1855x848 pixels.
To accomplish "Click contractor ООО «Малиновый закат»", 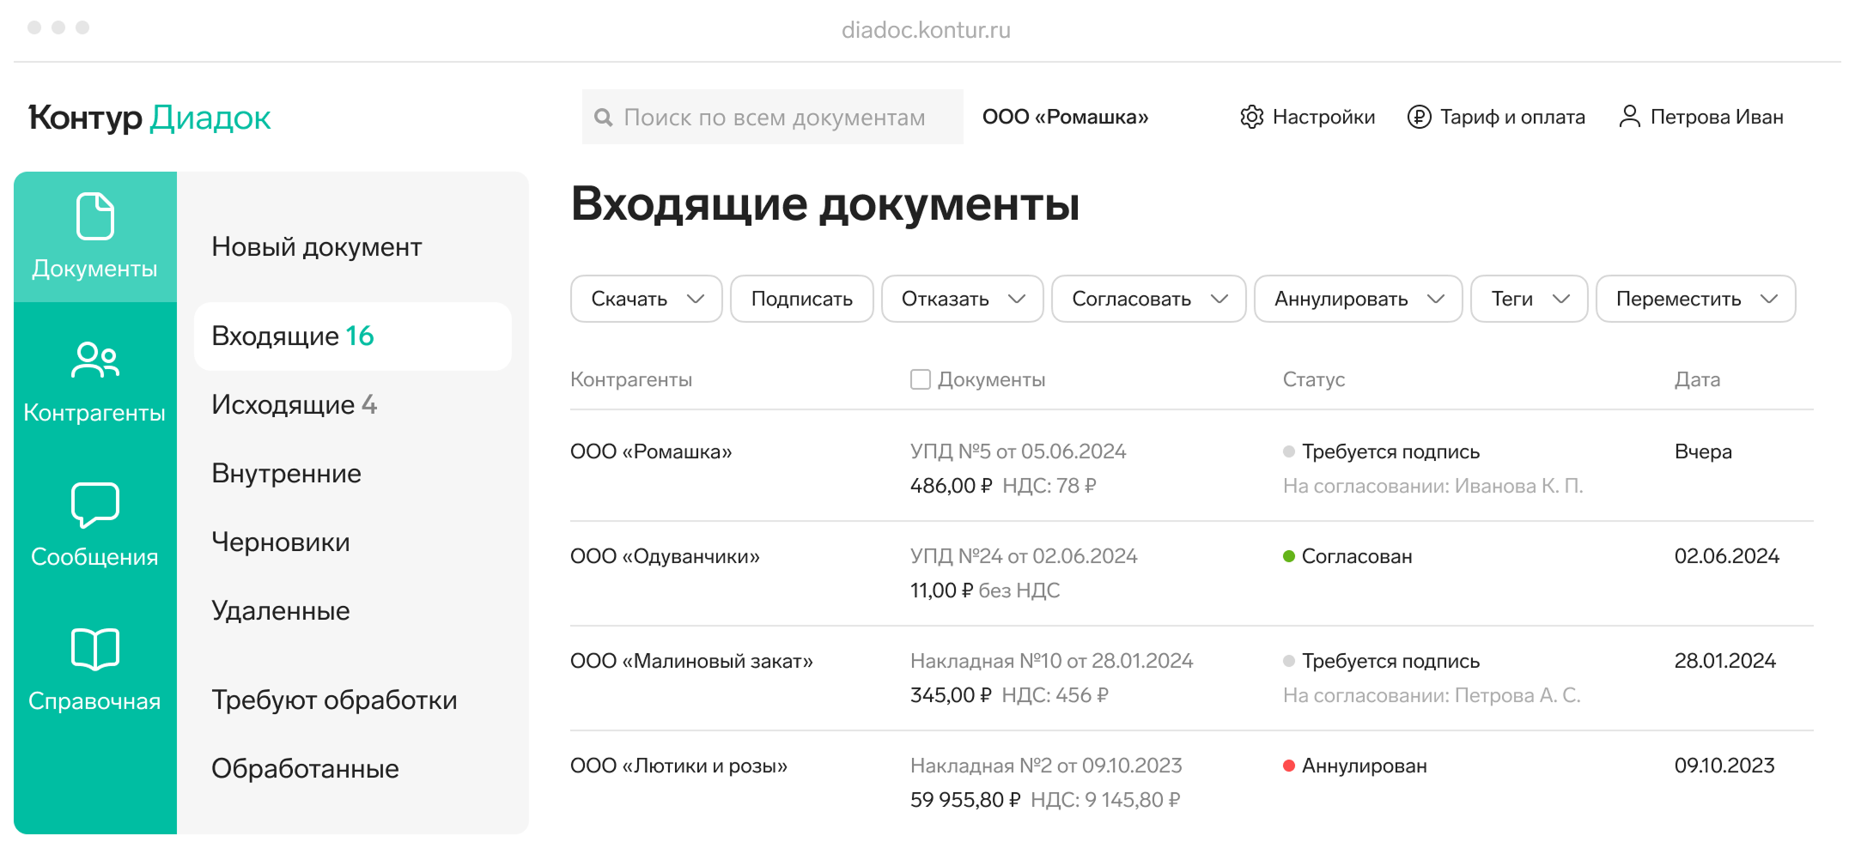I will [x=691, y=661].
